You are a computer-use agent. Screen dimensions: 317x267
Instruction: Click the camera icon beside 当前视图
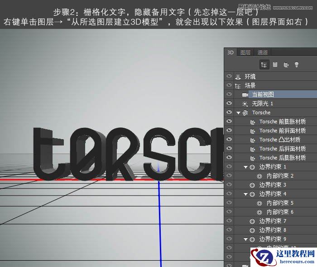(245, 94)
